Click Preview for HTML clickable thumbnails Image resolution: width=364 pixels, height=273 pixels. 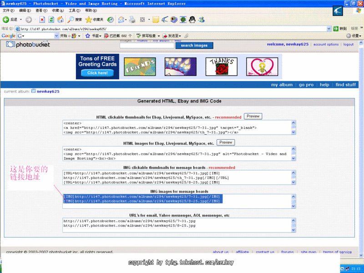coord(253,116)
